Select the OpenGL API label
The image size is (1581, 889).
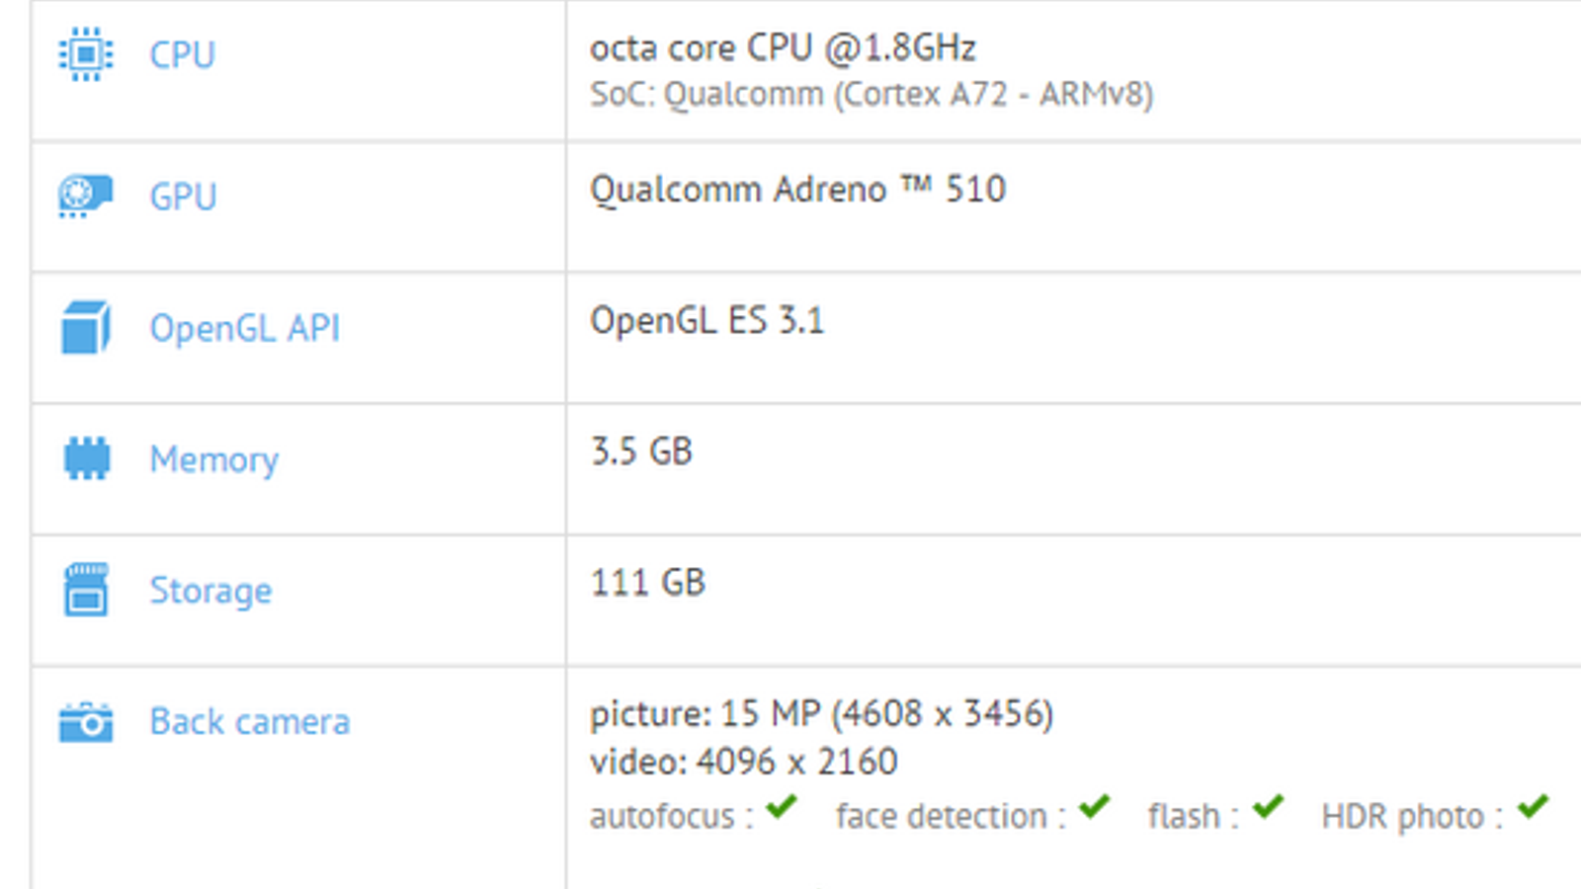pos(244,328)
